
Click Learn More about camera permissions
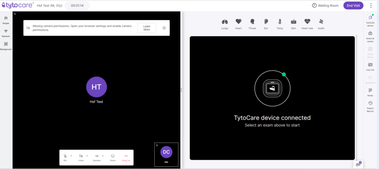147,28
